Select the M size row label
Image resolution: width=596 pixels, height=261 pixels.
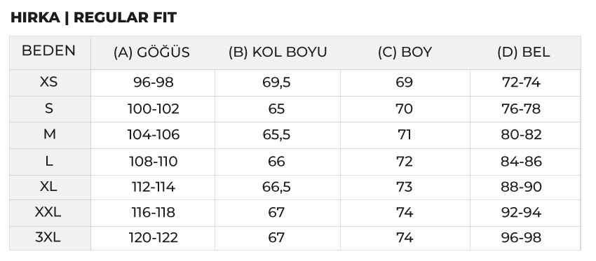pyautogui.click(x=49, y=134)
